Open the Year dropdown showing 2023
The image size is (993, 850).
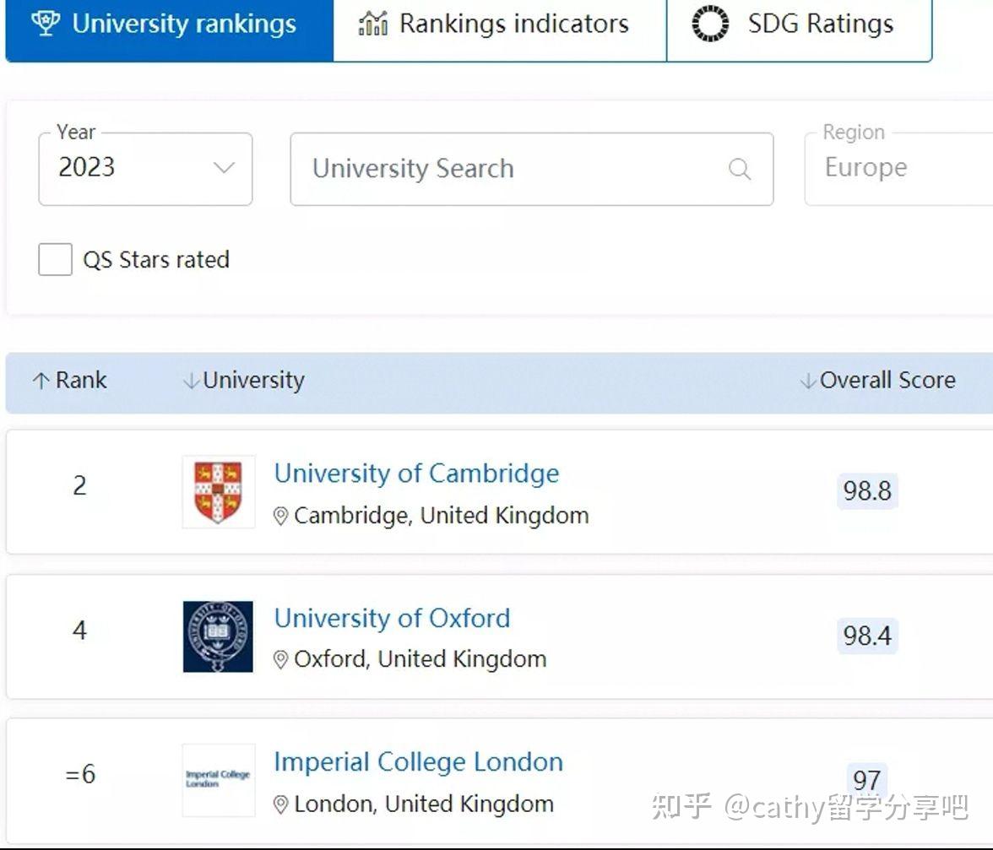[144, 169]
